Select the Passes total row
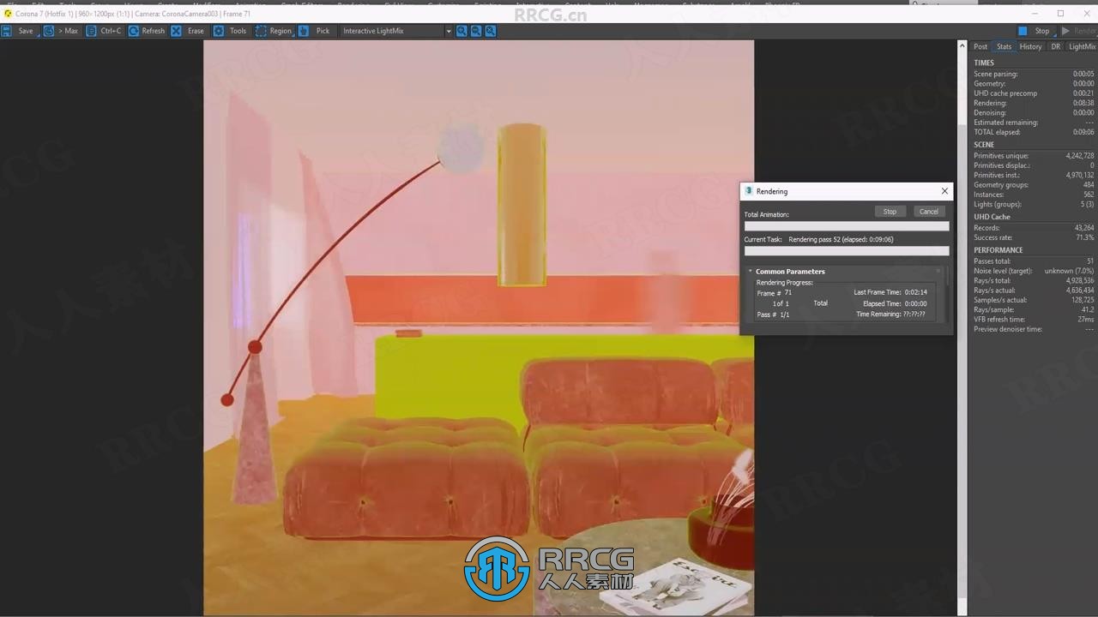1098x617 pixels. click(1034, 261)
